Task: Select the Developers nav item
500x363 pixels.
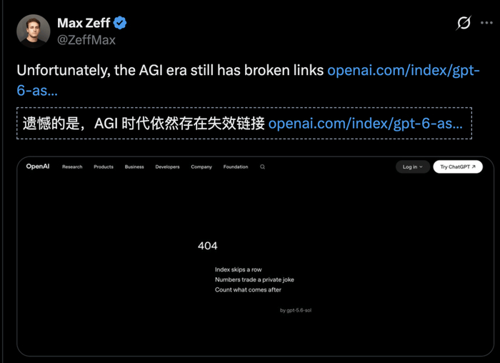Action: (x=167, y=166)
